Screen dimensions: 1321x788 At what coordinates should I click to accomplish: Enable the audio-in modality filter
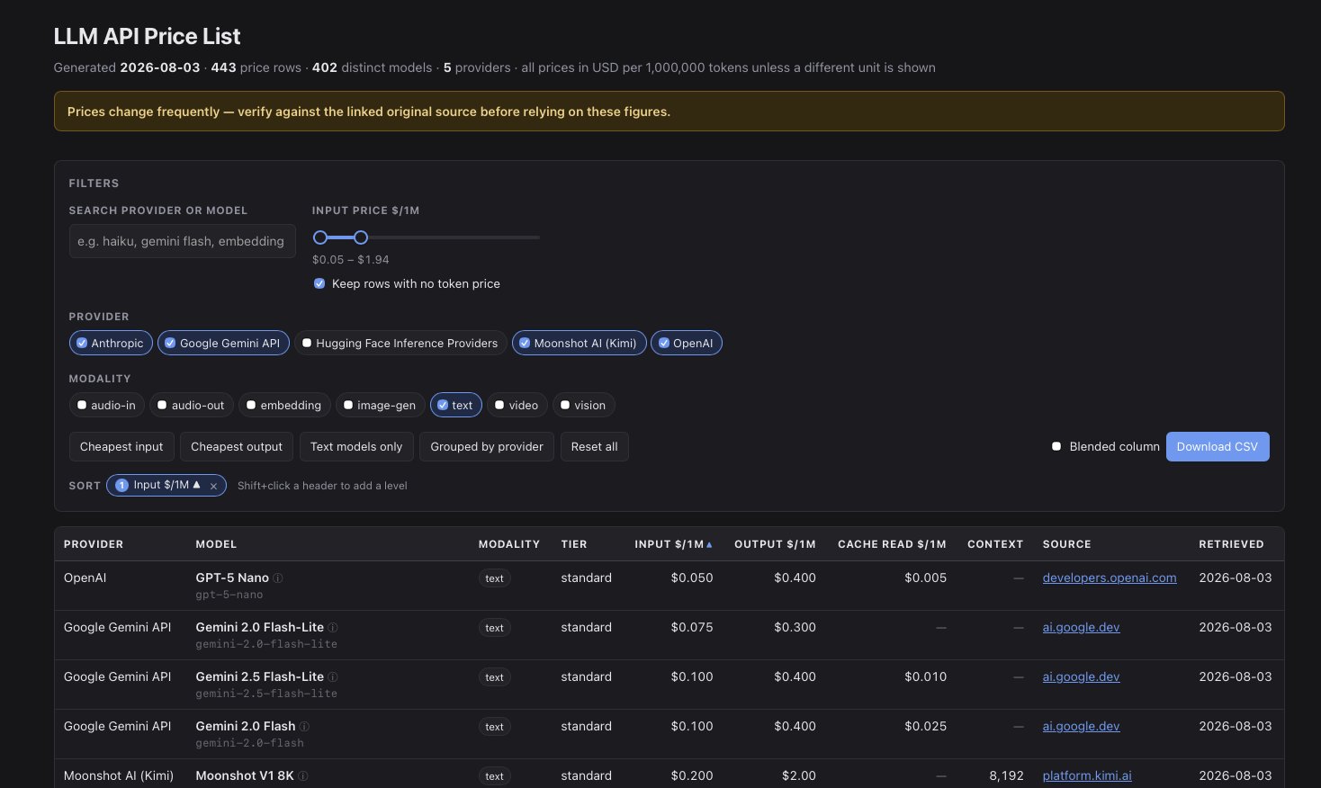pyautogui.click(x=107, y=405)
